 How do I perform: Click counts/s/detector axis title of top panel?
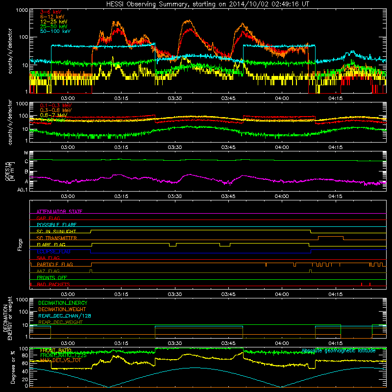pyautogui.click(x=10, y=51)
